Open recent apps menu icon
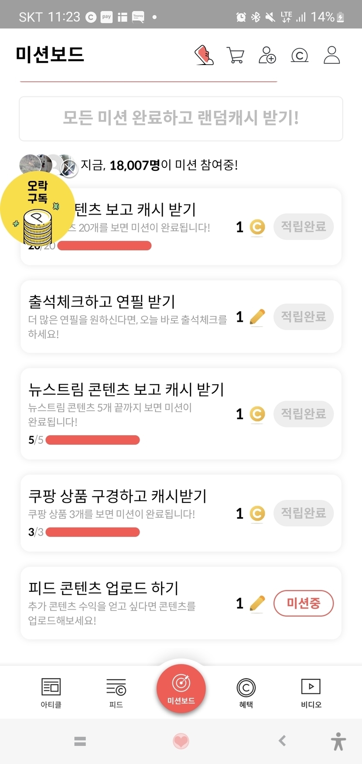 coord(80,741)
